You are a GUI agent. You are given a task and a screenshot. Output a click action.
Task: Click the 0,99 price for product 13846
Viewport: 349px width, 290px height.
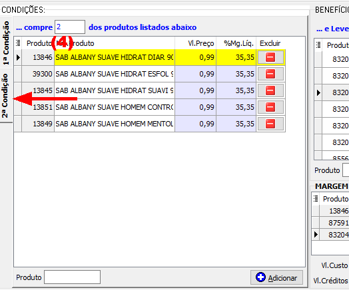195,57
